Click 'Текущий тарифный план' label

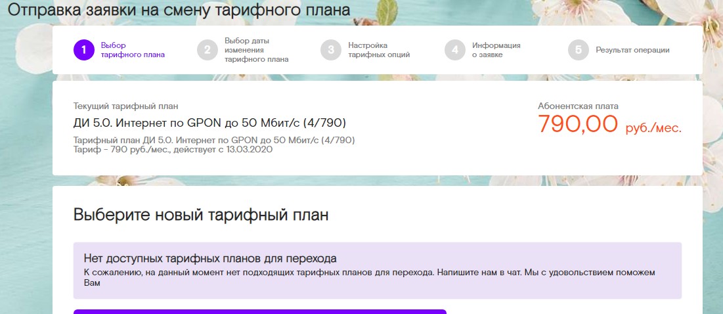click(x=126, y=106)
